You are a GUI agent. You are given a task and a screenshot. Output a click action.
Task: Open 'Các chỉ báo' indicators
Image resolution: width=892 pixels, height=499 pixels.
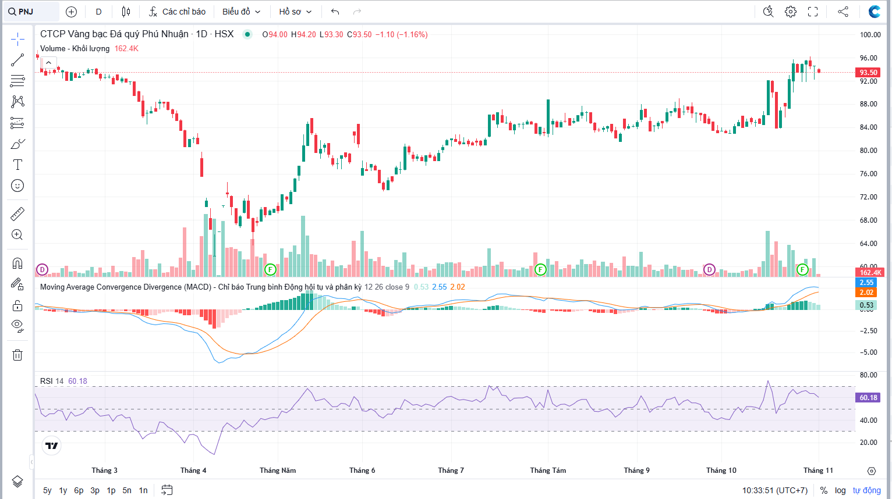tap(178, 12)
